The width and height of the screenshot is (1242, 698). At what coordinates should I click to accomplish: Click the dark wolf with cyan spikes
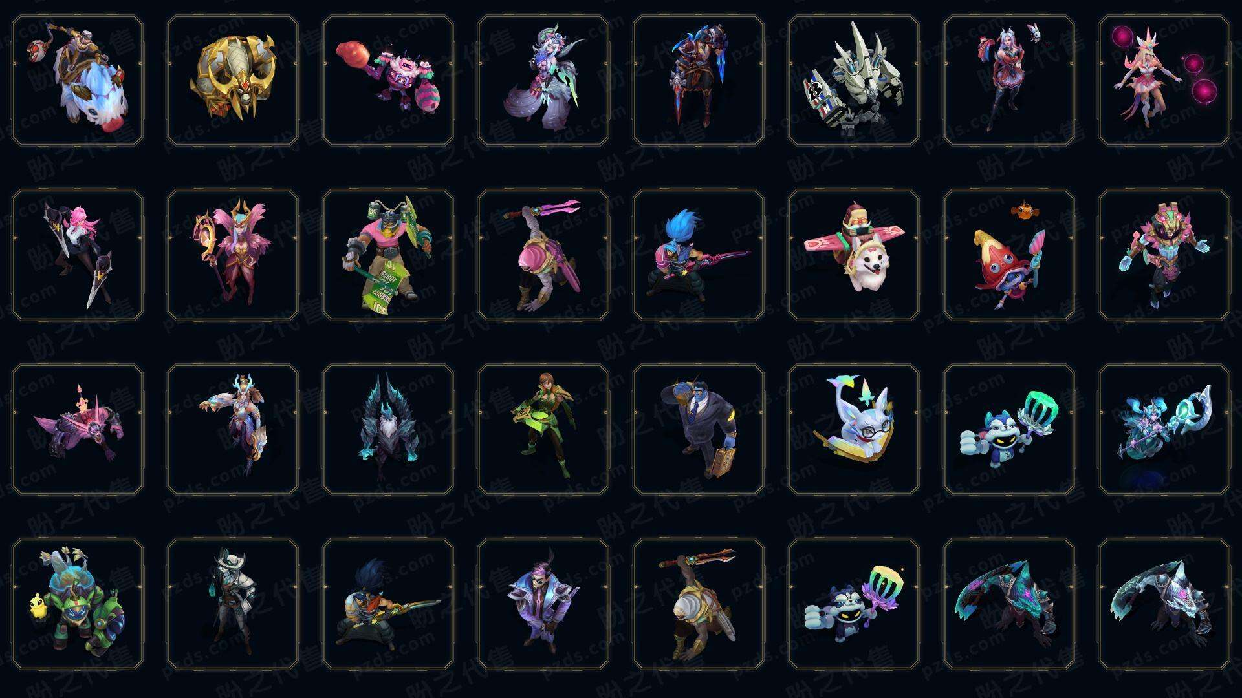coord(388,429)
